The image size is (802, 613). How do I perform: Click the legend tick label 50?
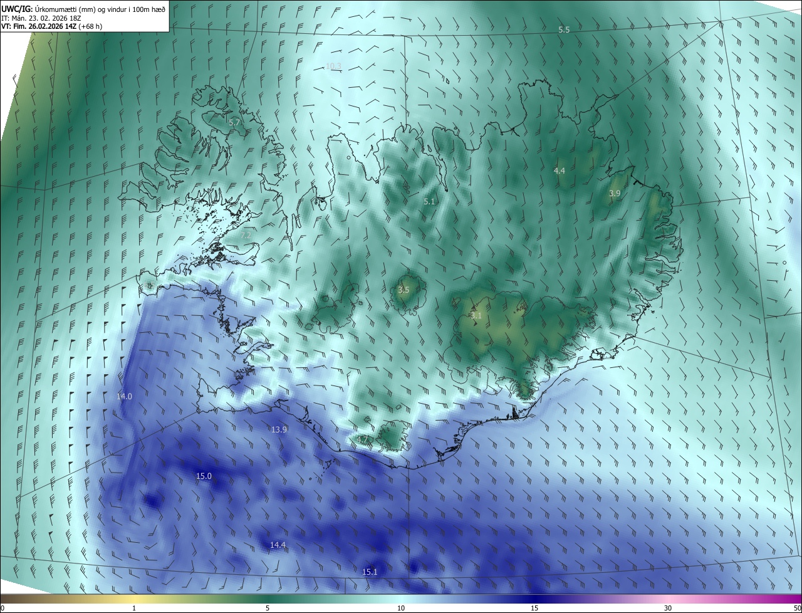[x=797, y=609]
